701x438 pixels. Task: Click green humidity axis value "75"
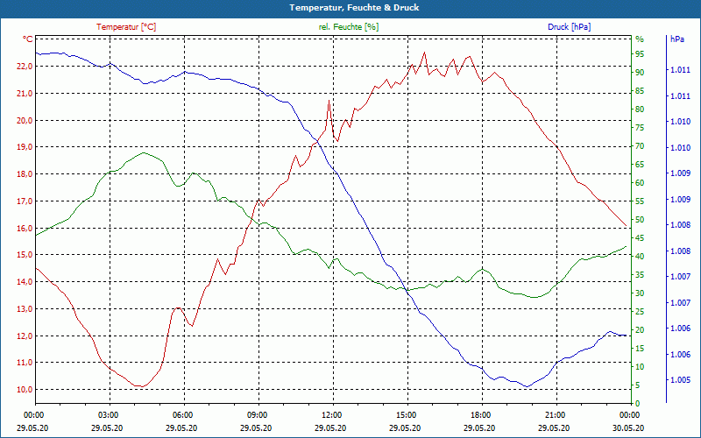(640, 128)
